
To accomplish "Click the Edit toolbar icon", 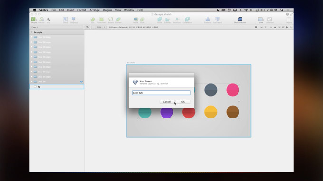I will coord(93,20).
